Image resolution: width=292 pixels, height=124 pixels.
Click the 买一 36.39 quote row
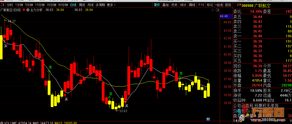262,41
